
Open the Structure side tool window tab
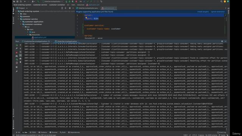[14, 113]
